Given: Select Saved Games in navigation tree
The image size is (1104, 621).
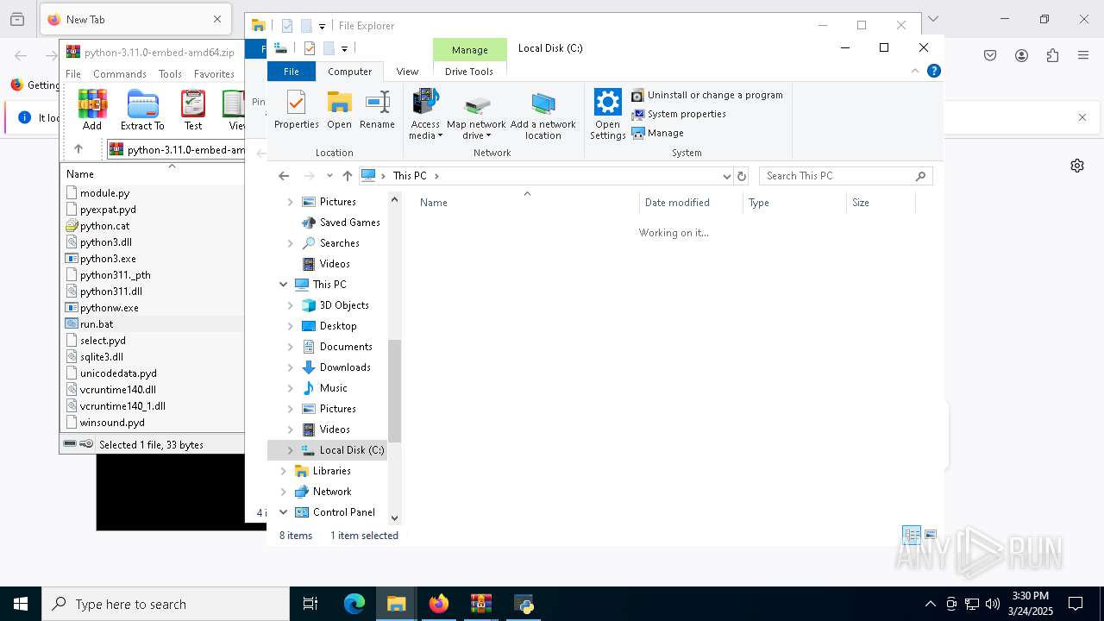Looking at the screenshot, I should point(349,223).
